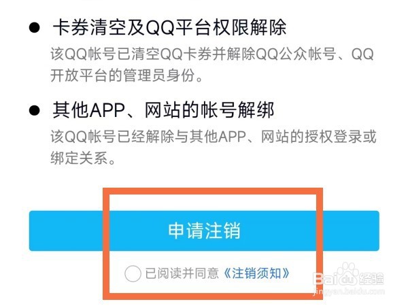
Task: Click the 已阅读并同意 label text
Action: tap(182, 273)
